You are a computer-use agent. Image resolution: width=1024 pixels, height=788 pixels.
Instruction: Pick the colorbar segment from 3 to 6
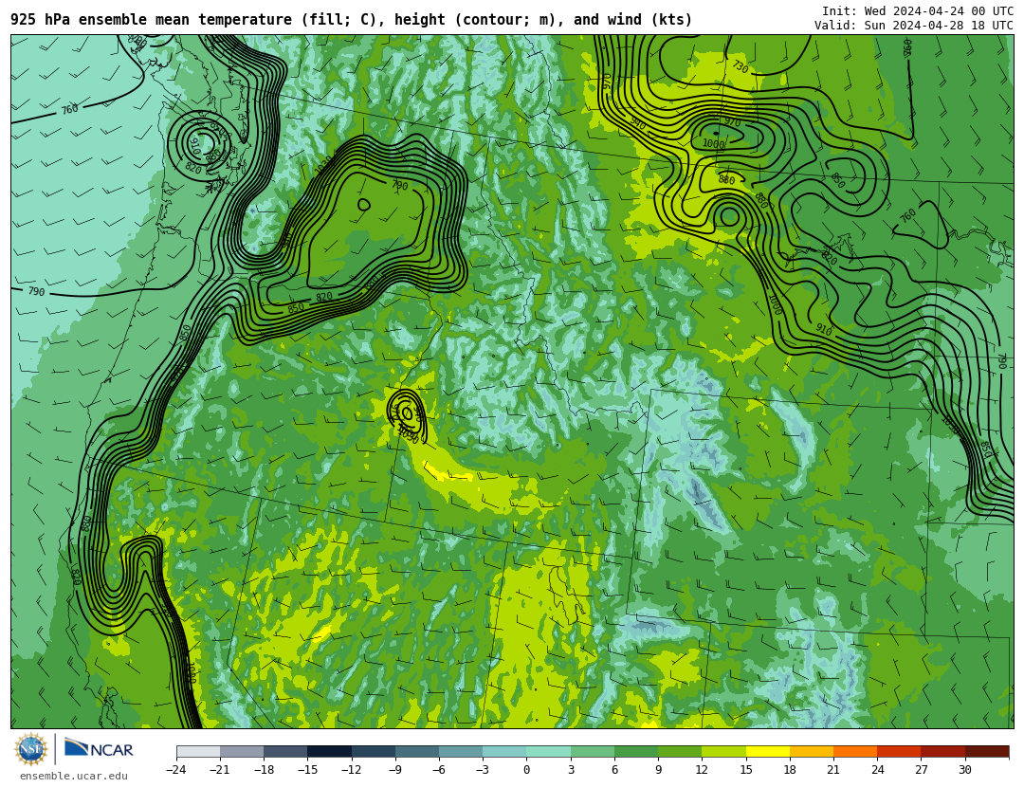tap(593, 751)
